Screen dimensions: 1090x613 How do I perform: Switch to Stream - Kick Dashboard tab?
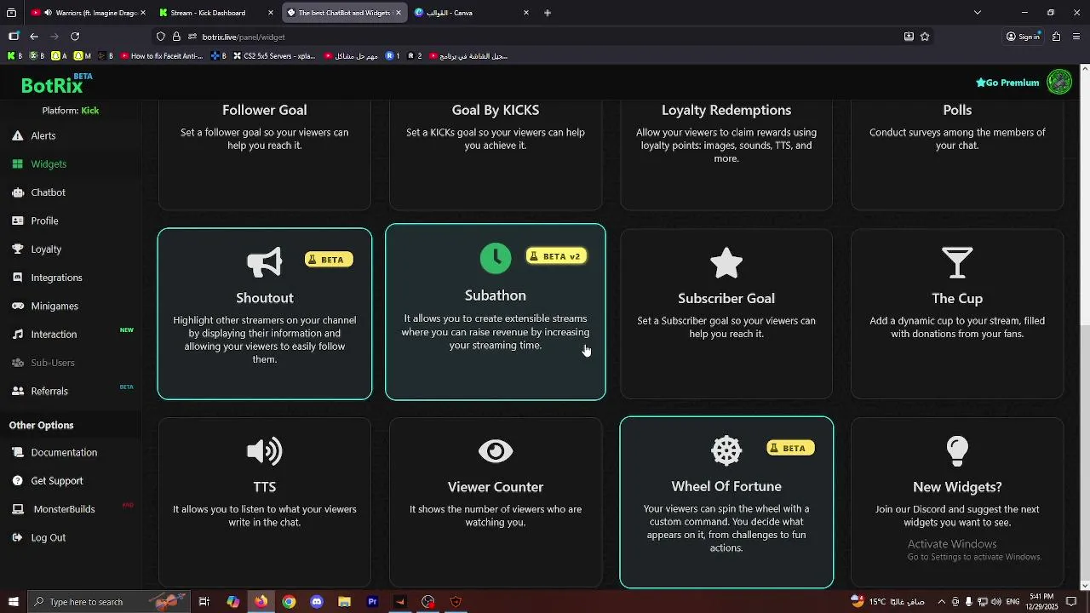215,13
